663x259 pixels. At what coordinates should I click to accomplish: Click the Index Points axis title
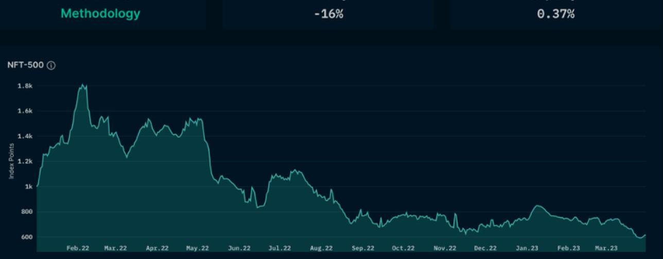11,161
